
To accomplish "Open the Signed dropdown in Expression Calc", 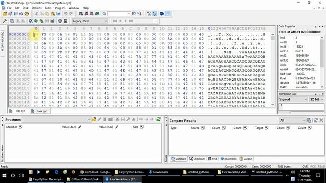I will click(293, 99).
